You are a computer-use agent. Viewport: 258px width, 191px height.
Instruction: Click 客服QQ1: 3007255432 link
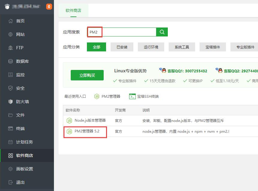pos(187,71)
